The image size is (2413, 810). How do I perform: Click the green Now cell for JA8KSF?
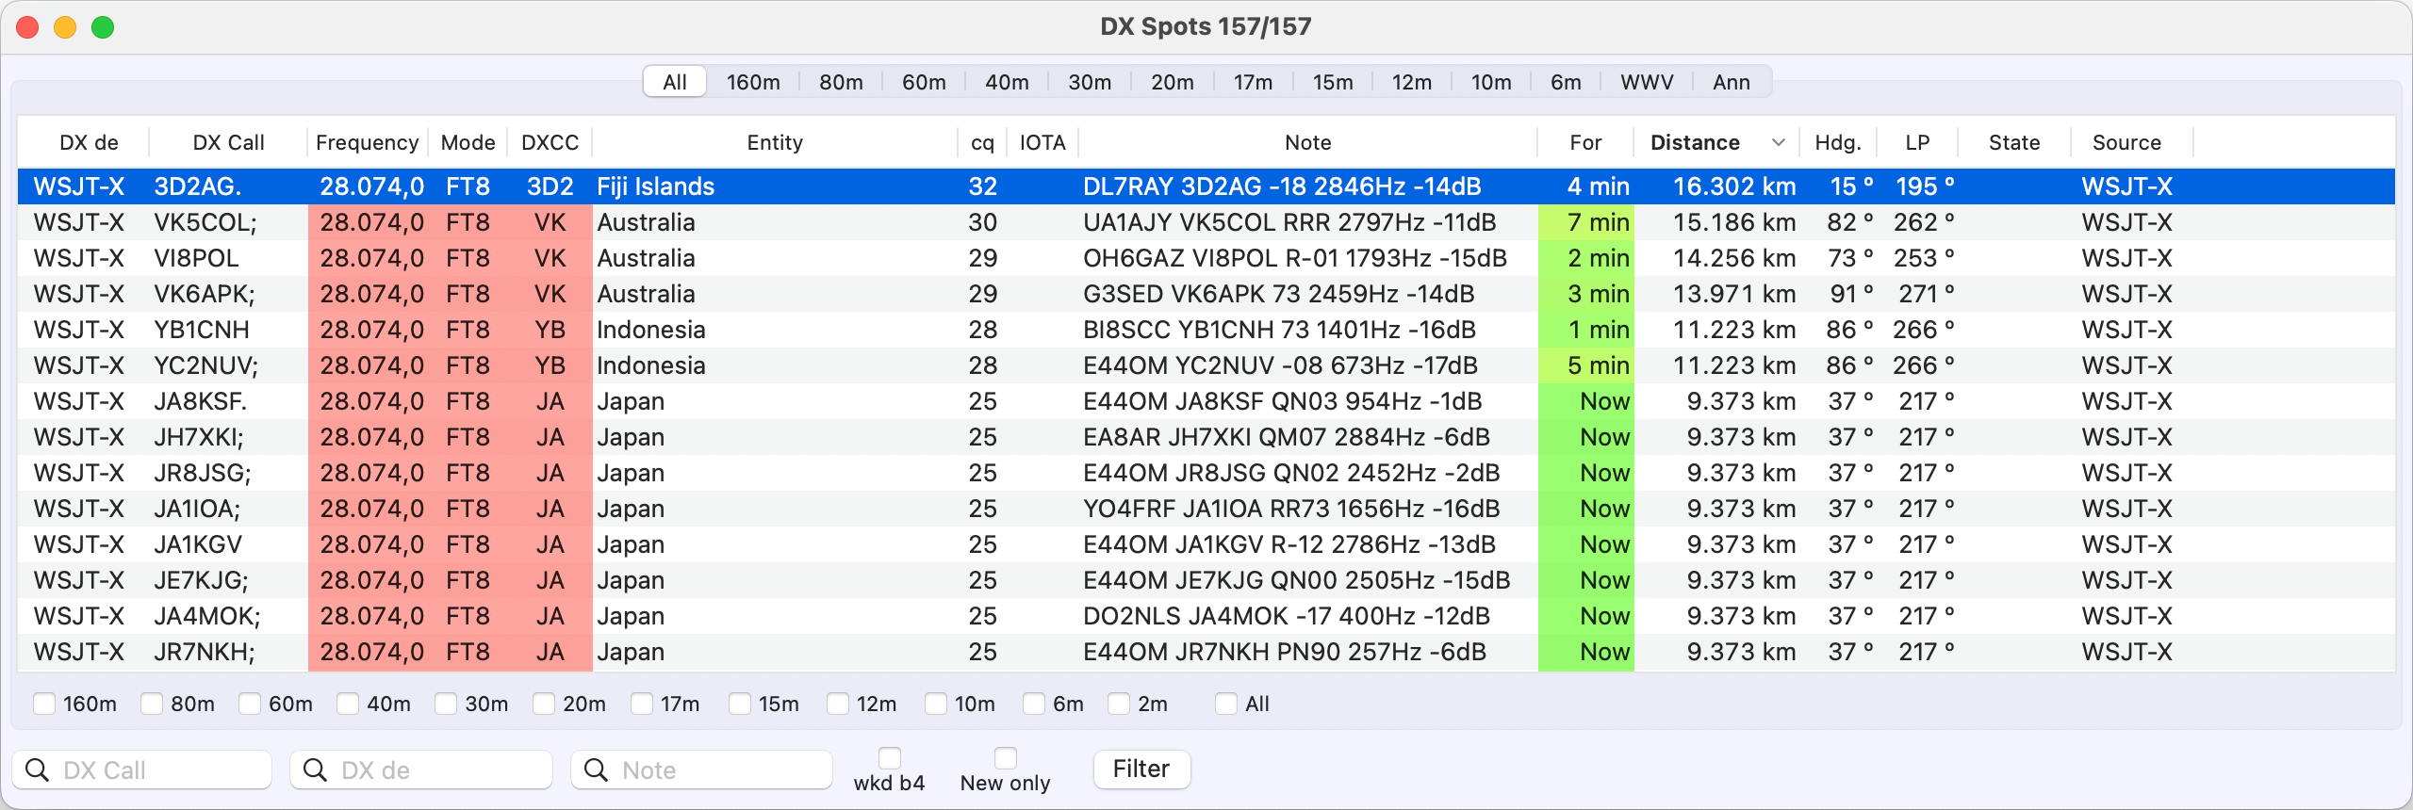click(x=1603, y=401)
